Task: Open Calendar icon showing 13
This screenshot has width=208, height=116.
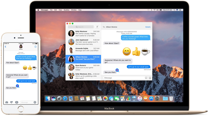Action: 82,98
